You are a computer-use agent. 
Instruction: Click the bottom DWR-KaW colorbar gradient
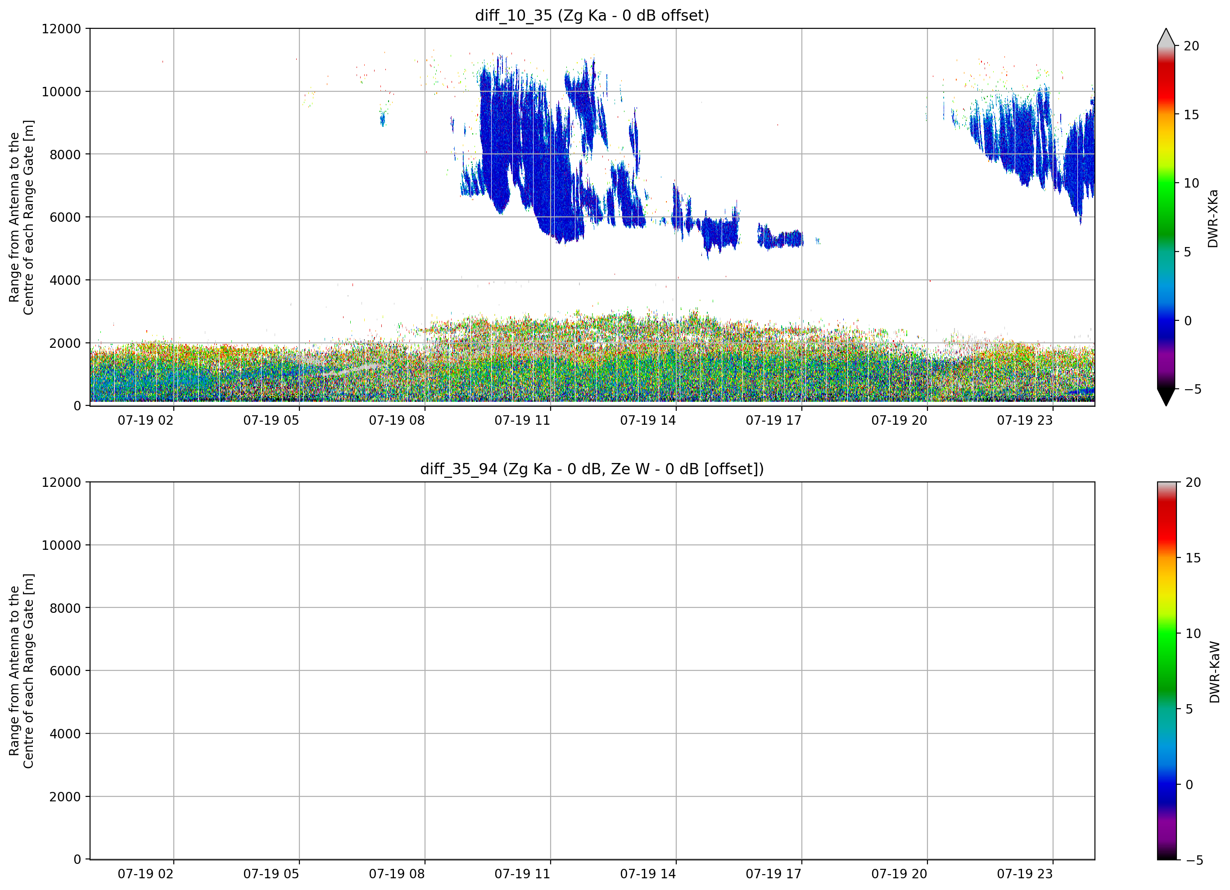[x=1167, y=671]
